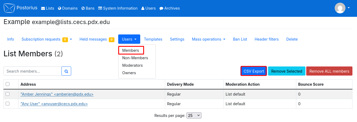Screen dimensions: 357x122
Task: Go to Bans via ban icon
Action: coord(88,8)
